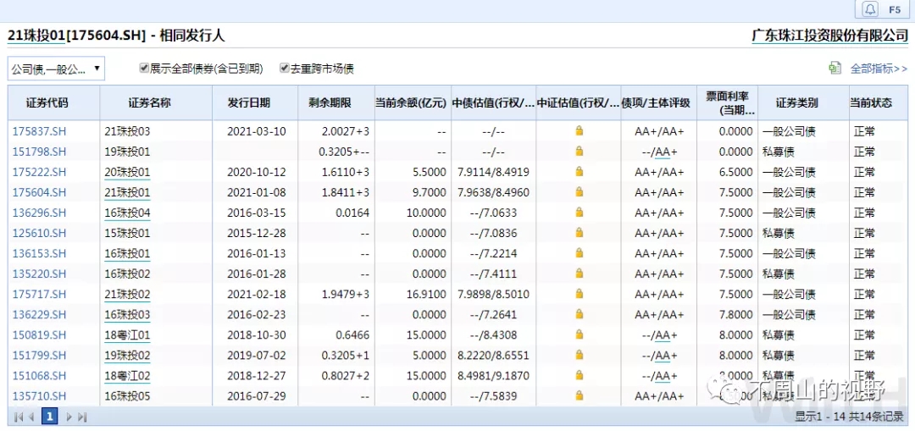Image resolution: width=915 pixels, height=431 pixels.
Task: Select page 1 in pager
Action: click(50, 417)
